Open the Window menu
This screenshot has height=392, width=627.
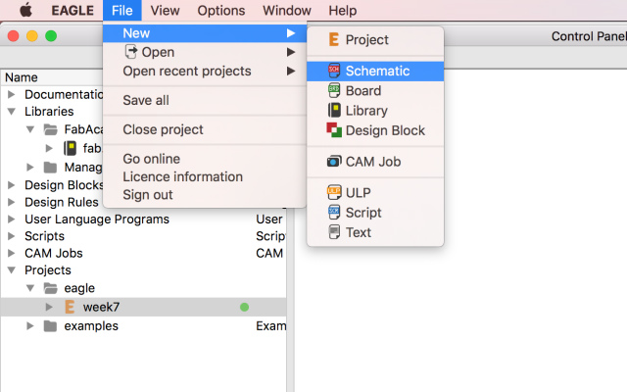pyautogui.click(x=287, y=10)
